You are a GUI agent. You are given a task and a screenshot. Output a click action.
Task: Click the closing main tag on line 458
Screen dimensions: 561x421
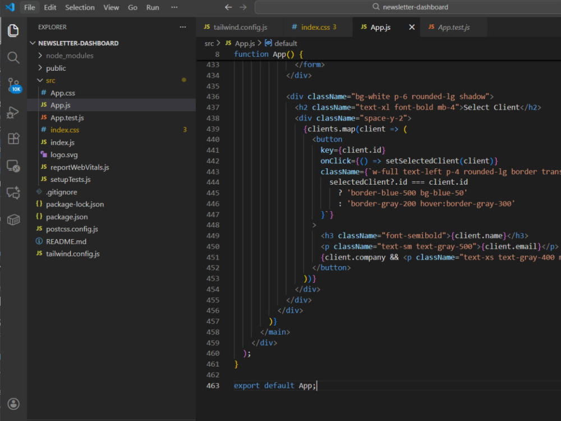tap(275, 332)
